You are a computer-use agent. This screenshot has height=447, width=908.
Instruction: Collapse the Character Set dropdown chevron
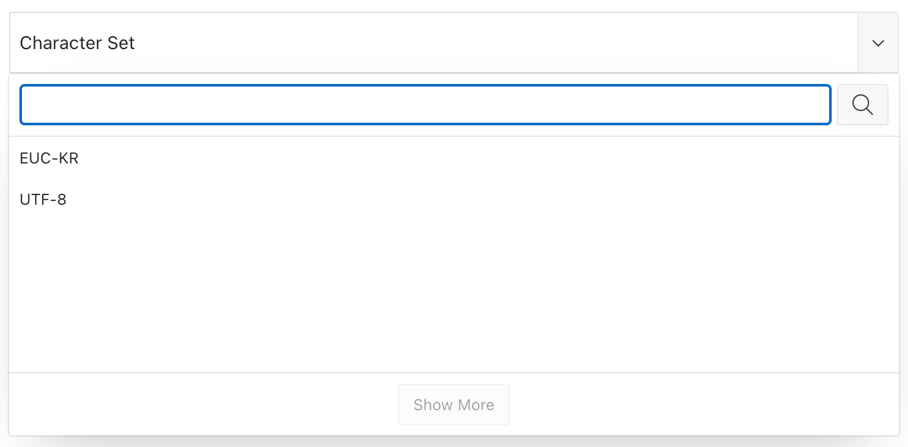(878, 43)
